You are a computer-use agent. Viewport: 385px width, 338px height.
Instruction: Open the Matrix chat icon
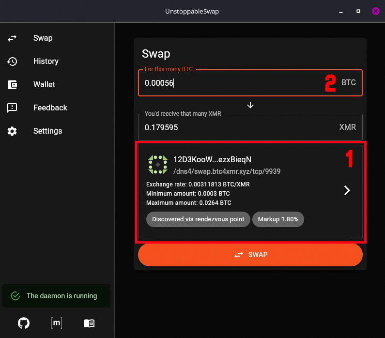pos(56,323)
